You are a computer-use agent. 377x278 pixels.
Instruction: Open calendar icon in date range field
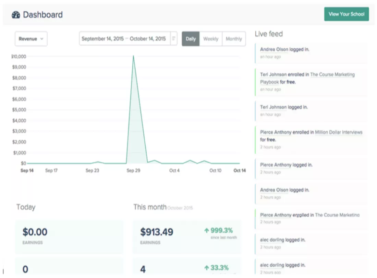174,38
